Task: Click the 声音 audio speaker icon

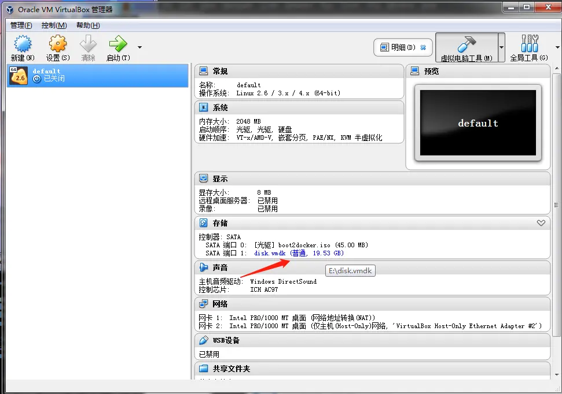Action: click(203, 267)
